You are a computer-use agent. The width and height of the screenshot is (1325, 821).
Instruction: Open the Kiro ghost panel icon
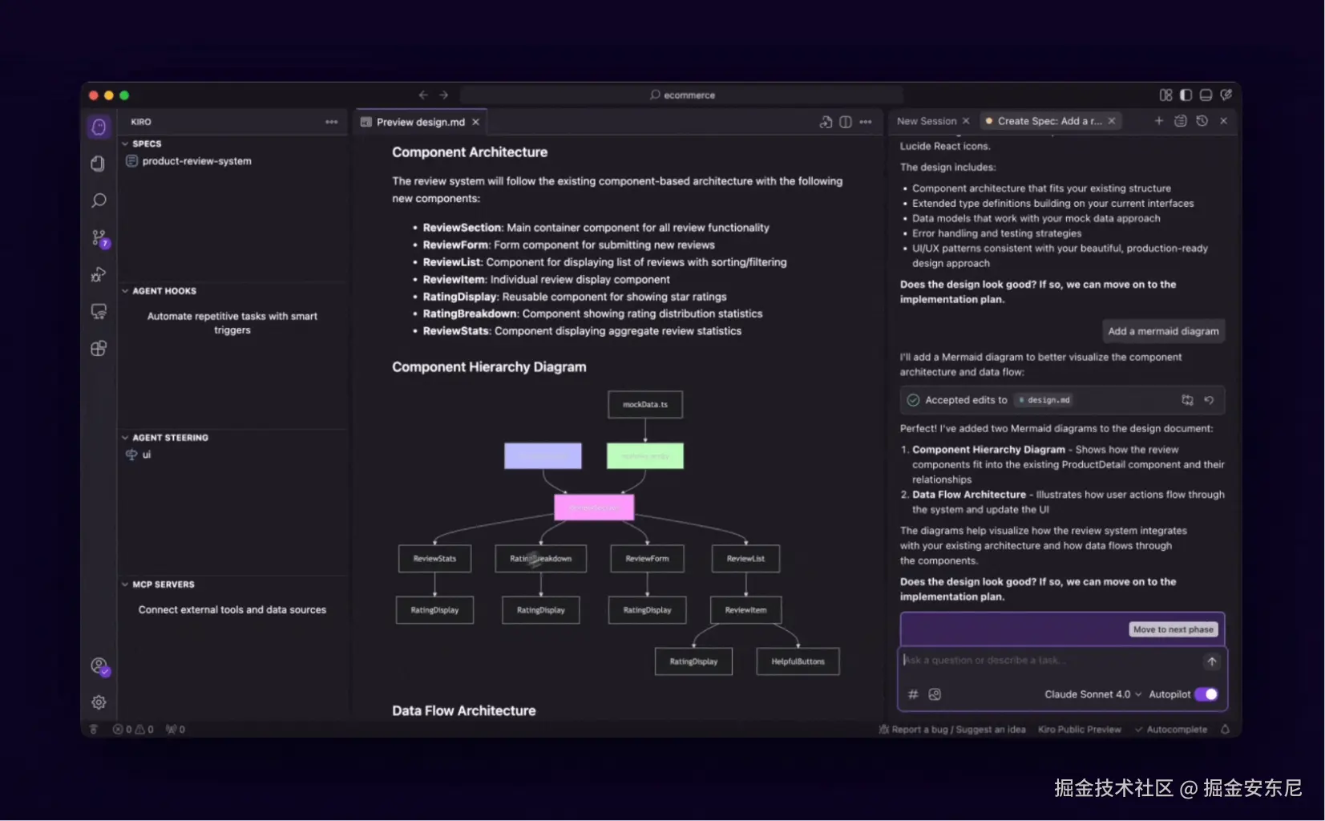99,127
